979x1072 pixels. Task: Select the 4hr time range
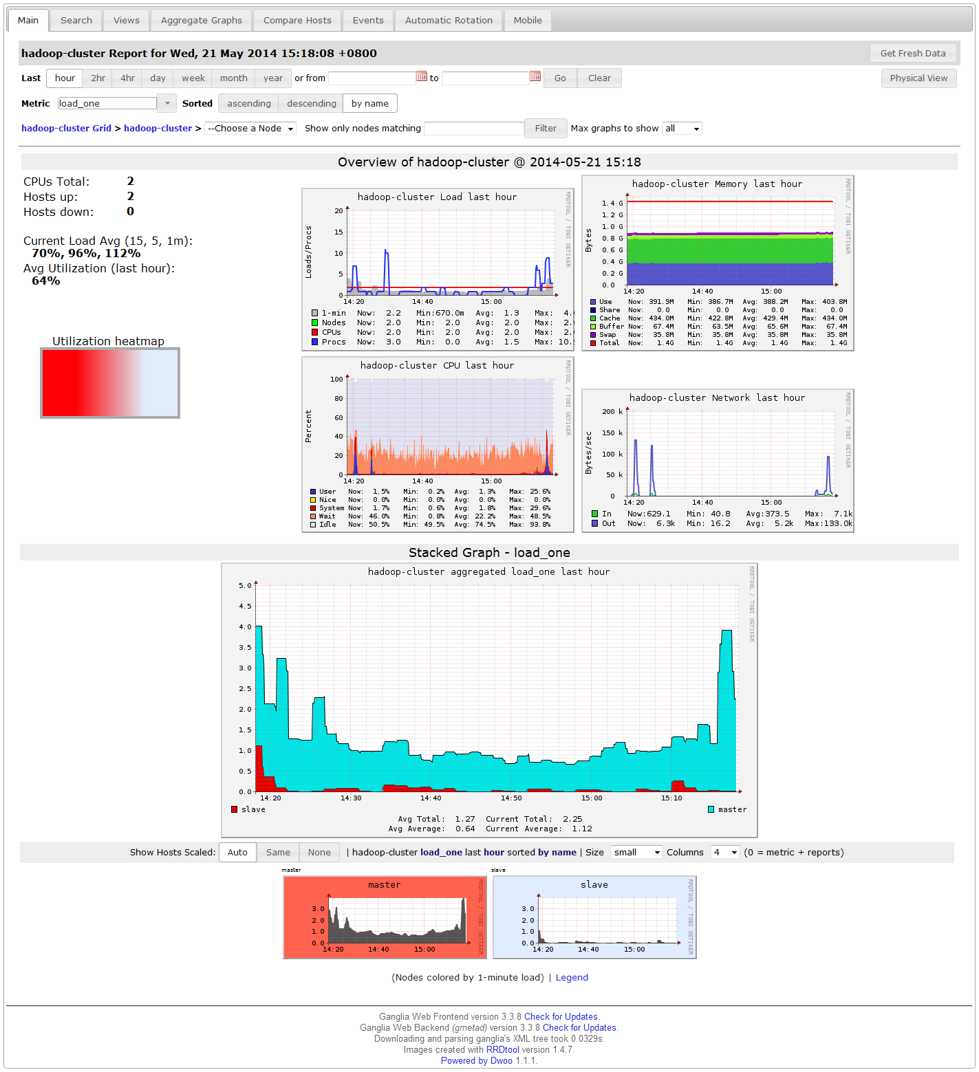(x=128, y=78)
